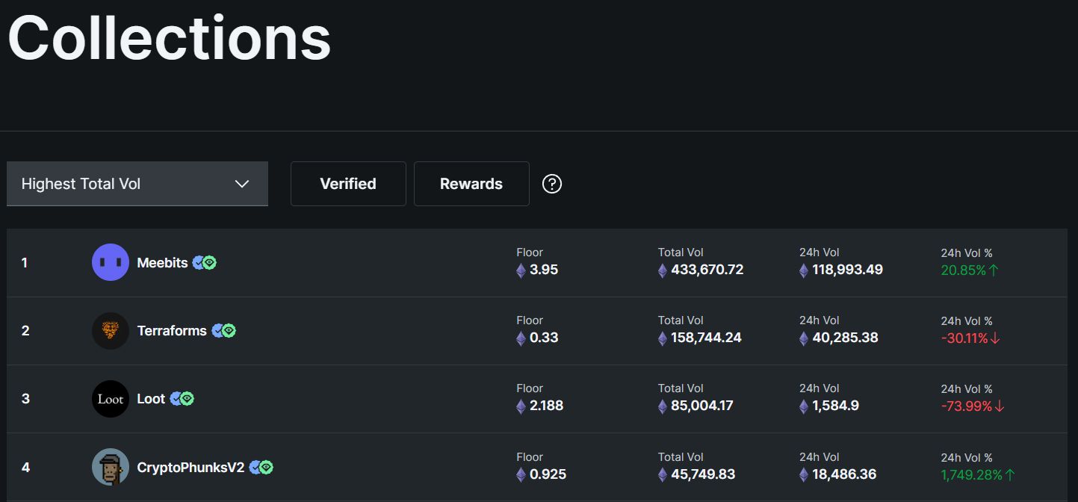Open the Meebits collection name
This screenshot has height=502, width=1078.
(x=162, y=263)
